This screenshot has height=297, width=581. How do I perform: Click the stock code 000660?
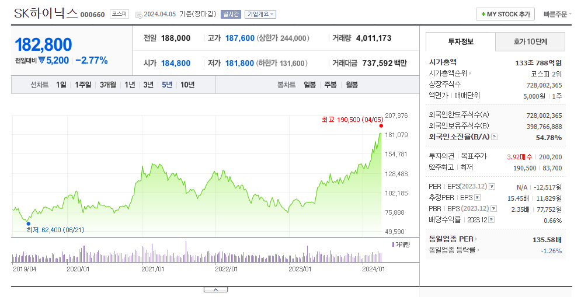[93, 15]
